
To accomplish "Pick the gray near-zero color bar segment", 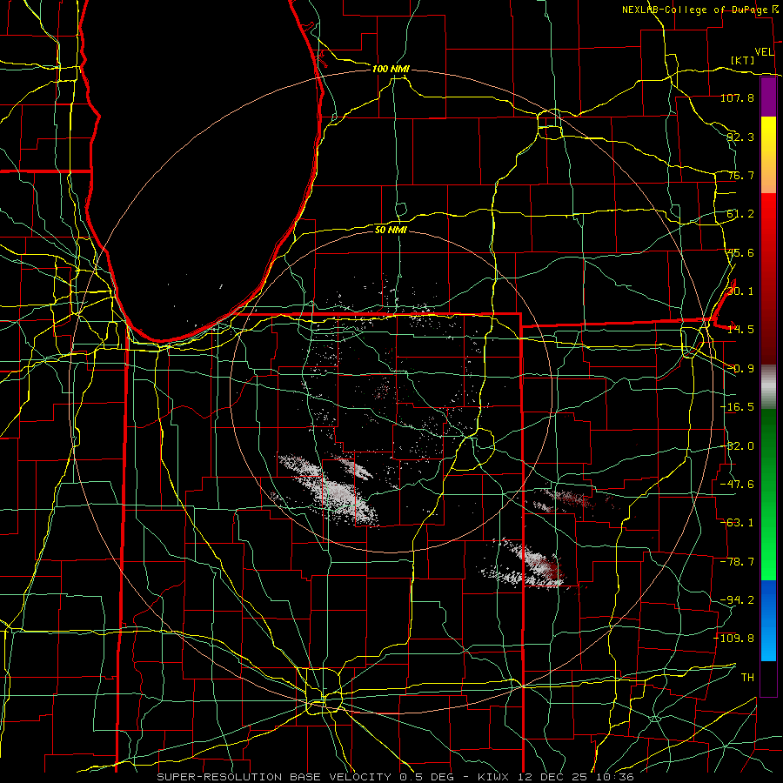I will (x=768, y=385).
